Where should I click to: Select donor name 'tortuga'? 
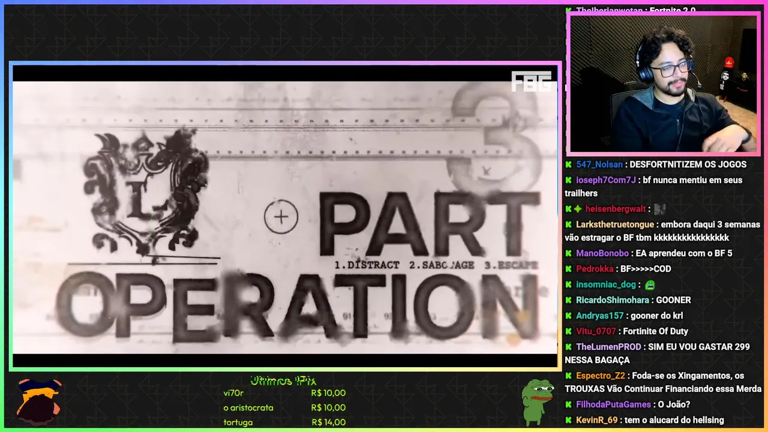click(x=238, y=422)
